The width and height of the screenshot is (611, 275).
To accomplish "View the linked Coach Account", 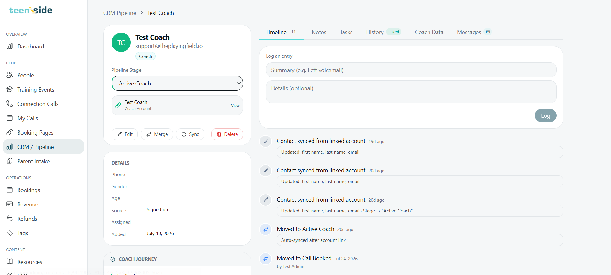I will coord(235,106).
